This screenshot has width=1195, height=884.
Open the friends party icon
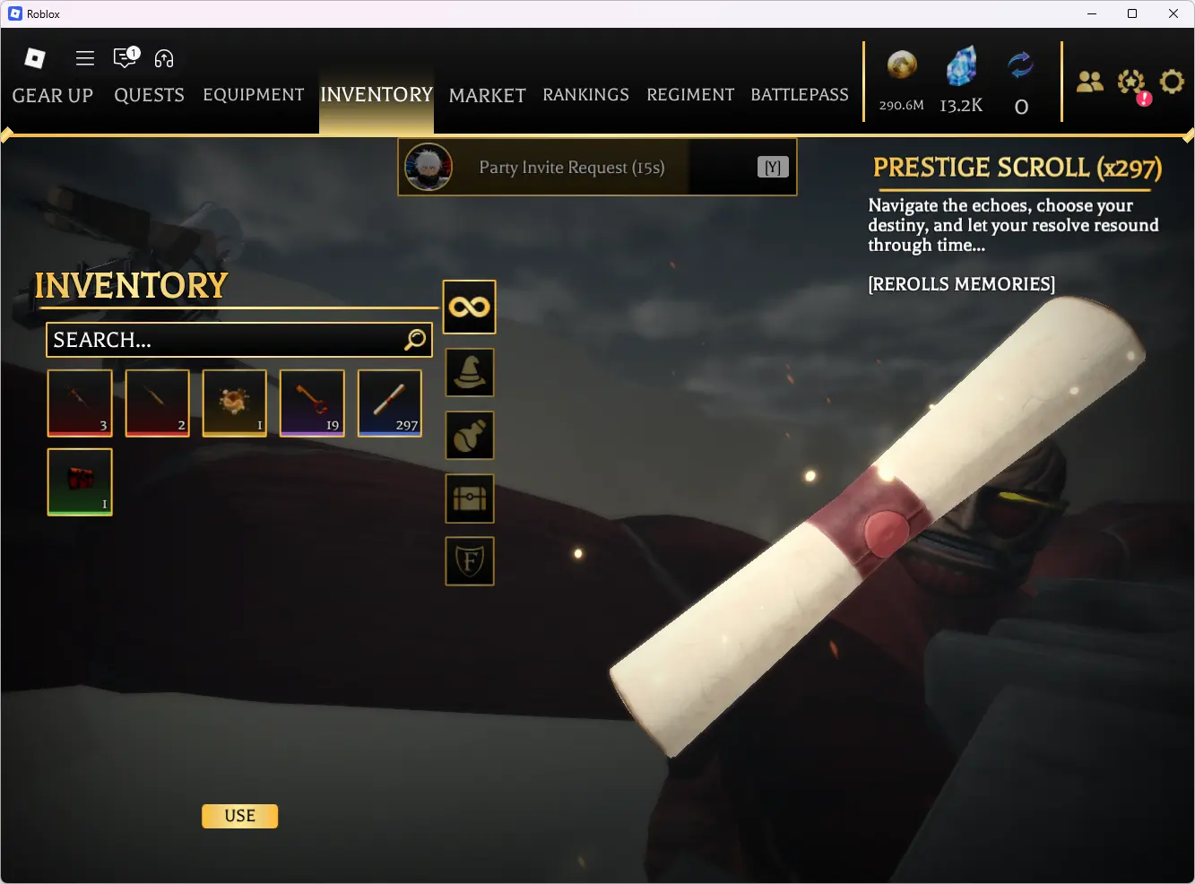pos(1089,82)
